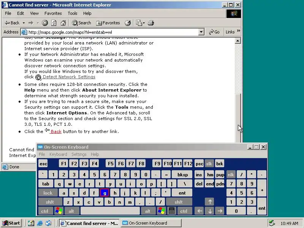Screen dimensions: 304x228
Task: Click the vertical scrollbar thumb in IE
Action: click(238, 117)
